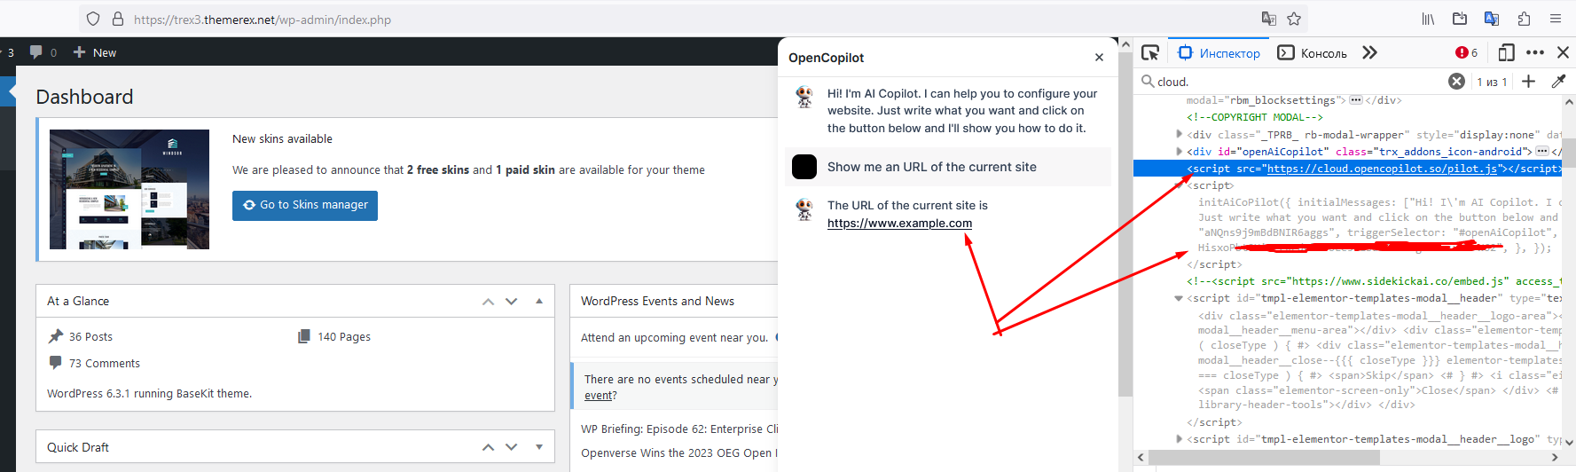Pick a color with the eyedropper icon
Viewport: 1576px width, 472px height.
1558,82
